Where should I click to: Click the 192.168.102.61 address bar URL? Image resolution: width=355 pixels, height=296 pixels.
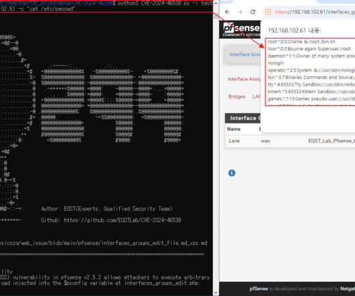(315, 12)
